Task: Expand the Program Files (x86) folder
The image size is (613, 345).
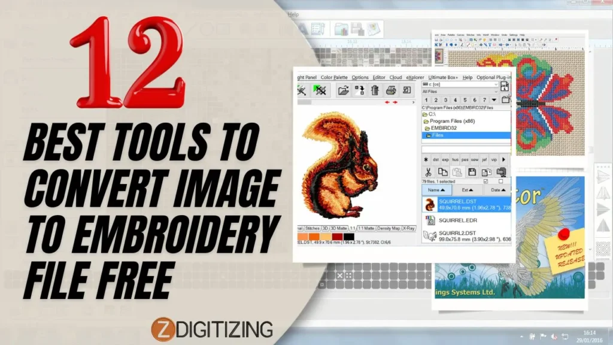Action: (x=451, y=121)
